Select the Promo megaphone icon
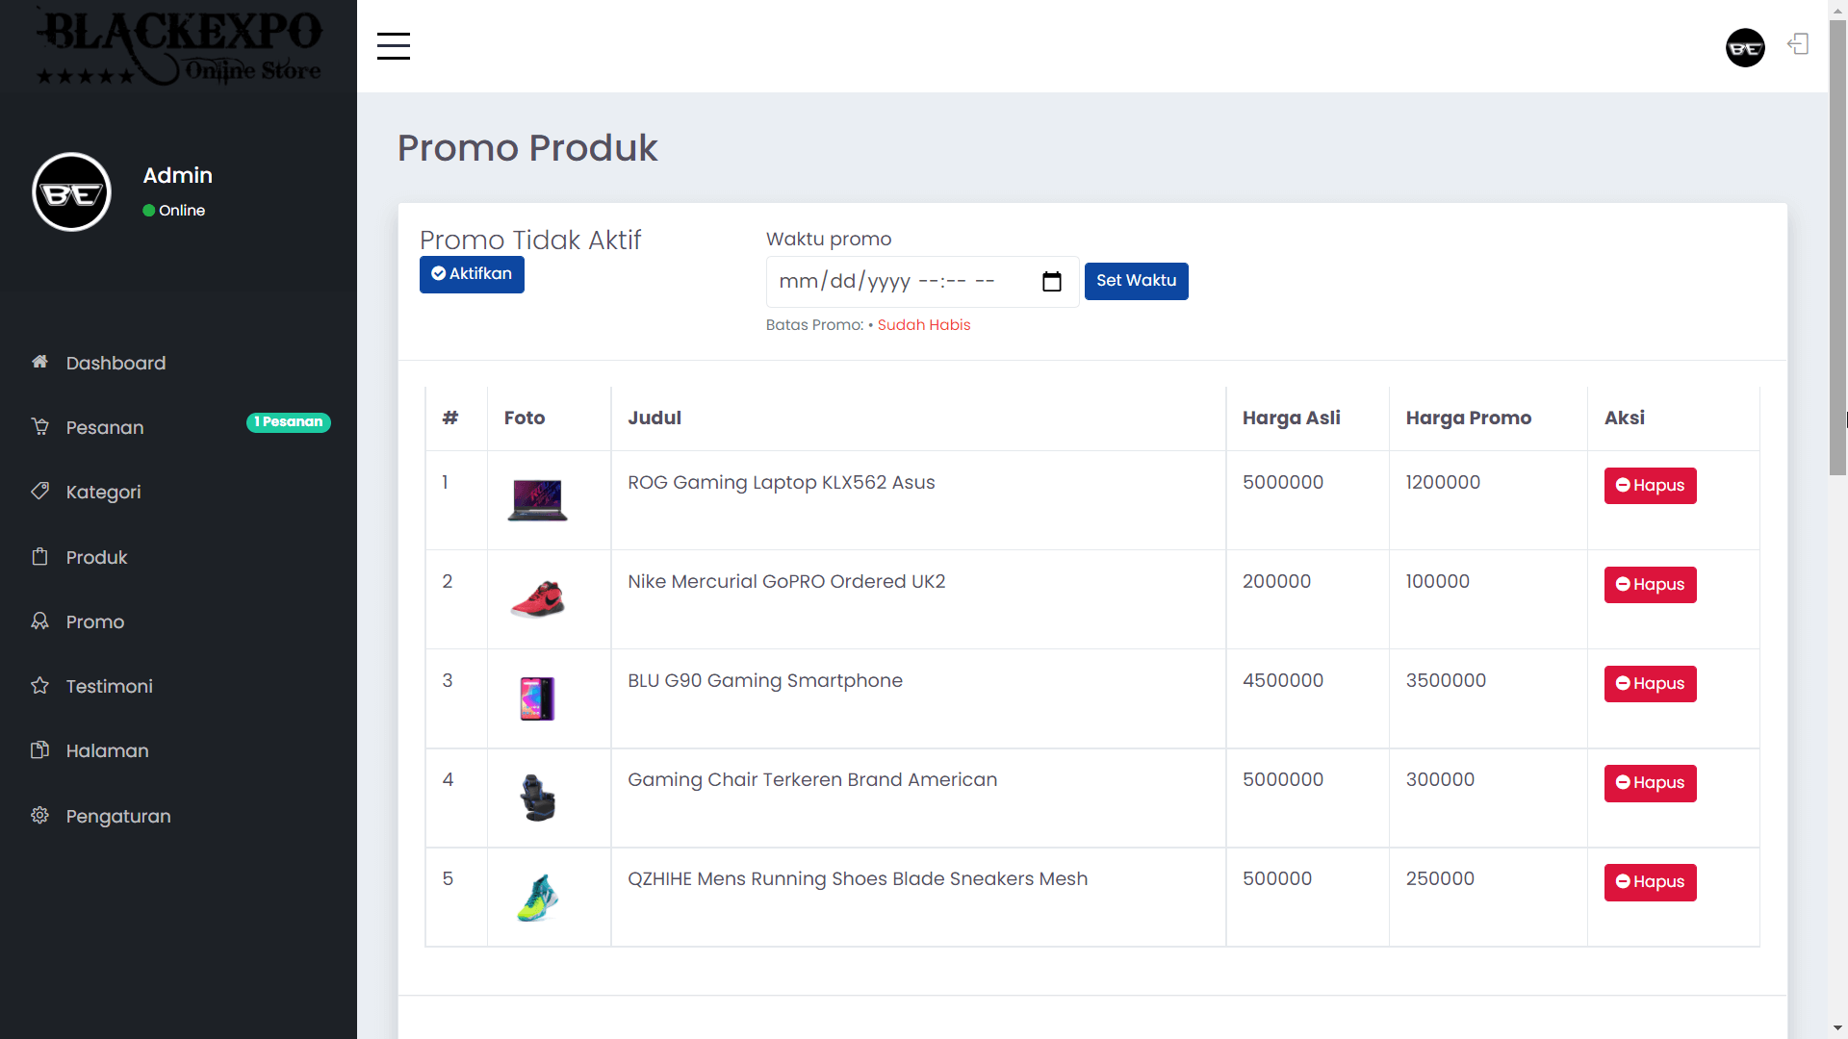The height and width of the screenshot is (1039, 1848). [39, 621]
